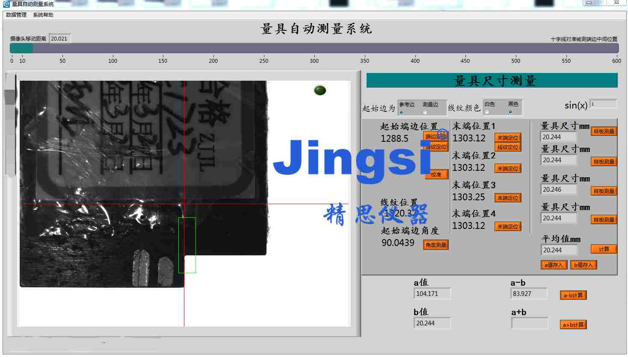Click 线纹定位 under 起始端边位置

436,146
